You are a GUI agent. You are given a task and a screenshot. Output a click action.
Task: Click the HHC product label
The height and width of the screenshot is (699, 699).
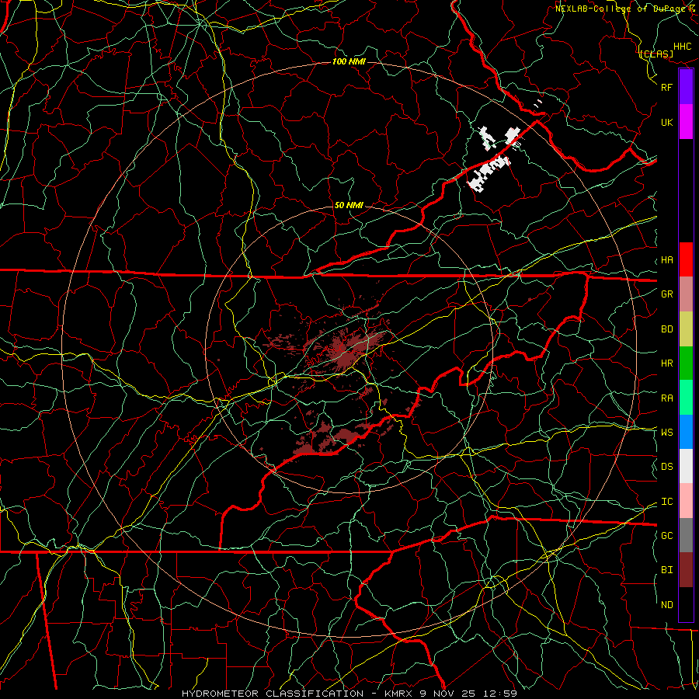[x=683, y=47]
